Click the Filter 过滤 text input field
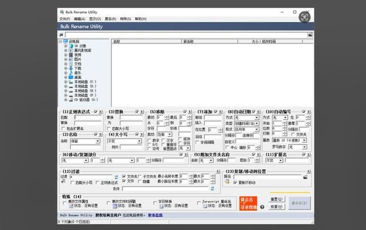366x230 pixels. (90, 177)
